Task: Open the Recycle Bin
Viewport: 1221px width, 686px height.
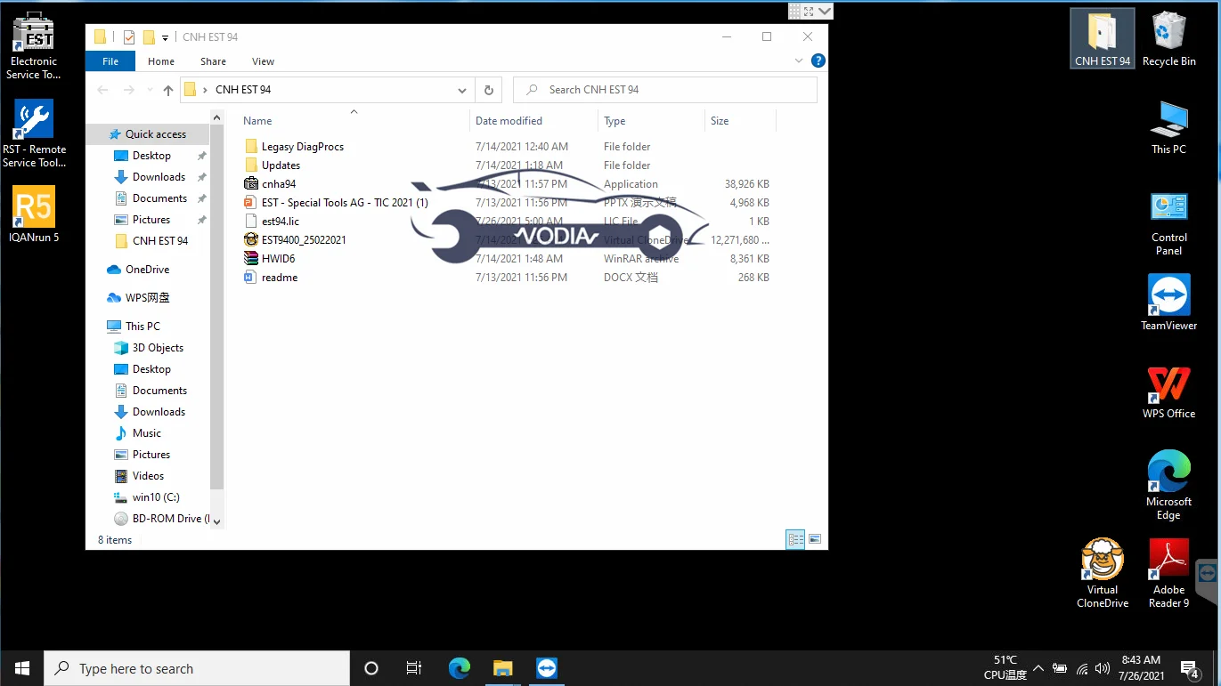Action: (x=1168, y=39)
